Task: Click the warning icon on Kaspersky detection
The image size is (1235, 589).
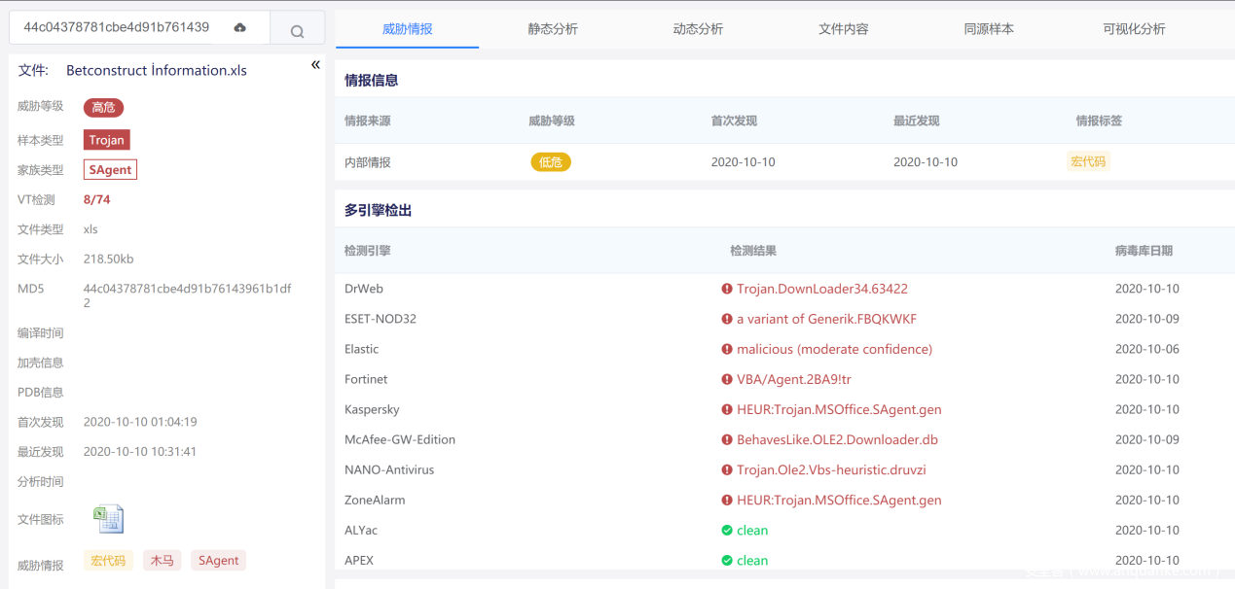Action: (x=726, y=409)
